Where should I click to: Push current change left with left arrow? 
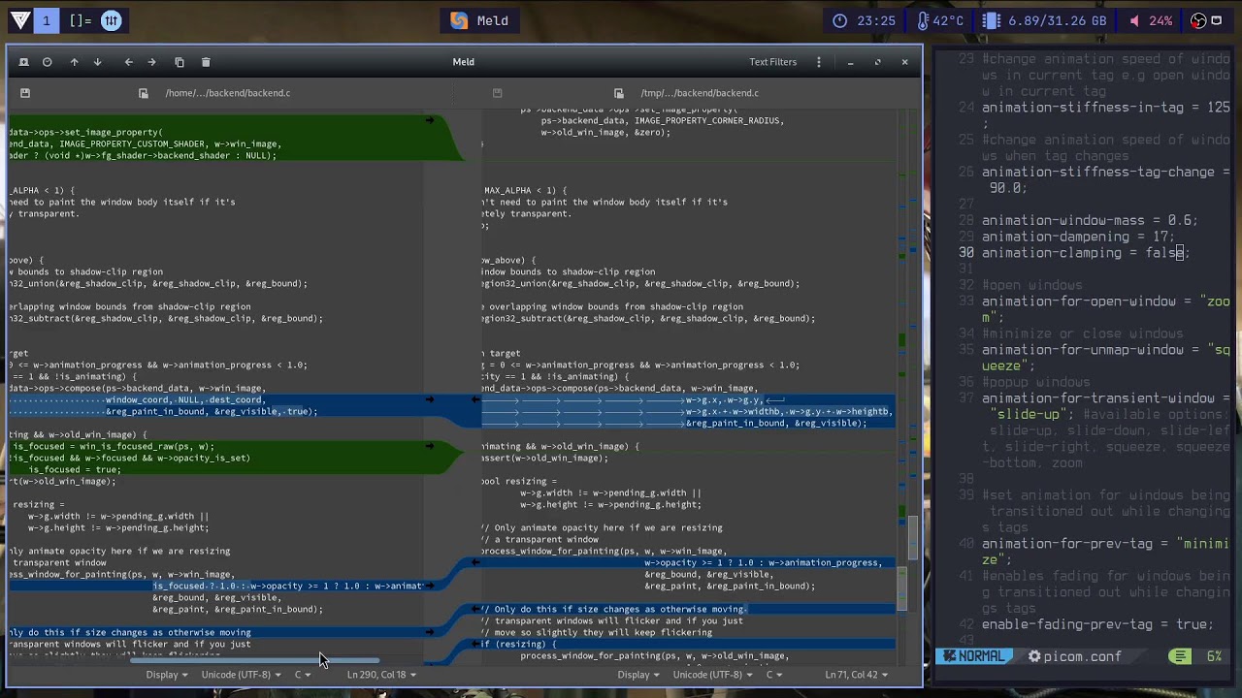tap(128, 62)
